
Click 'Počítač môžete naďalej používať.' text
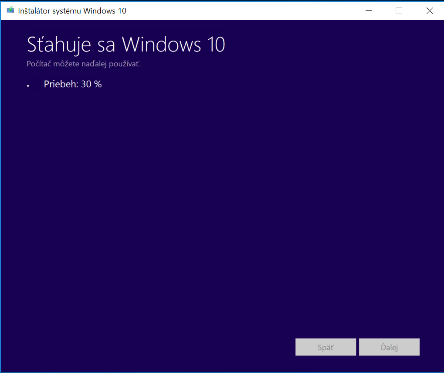[84, 64]
